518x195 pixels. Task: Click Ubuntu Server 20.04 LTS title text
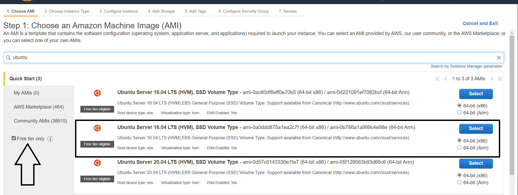178,162
